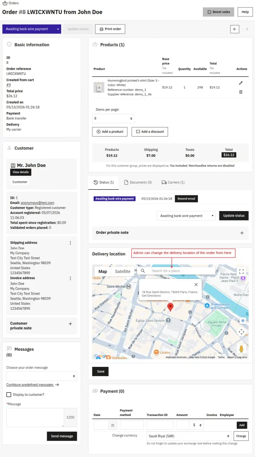The width and height of the screenshot is (255, 457).
Task: Click map Terms link
Action: click(x=221, y=357)
